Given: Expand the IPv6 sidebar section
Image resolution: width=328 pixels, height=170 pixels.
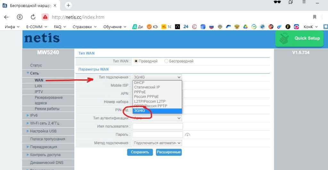Looking at the screenshot, I should coord(34,115).
